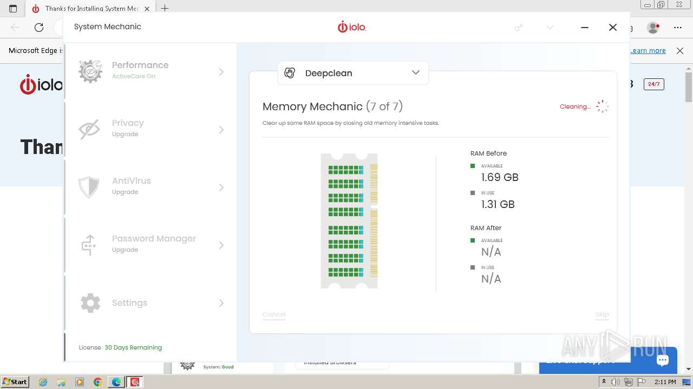
Task: Open Edge settings and more menu
Action: pyautogui.click(x=678, y=27)
